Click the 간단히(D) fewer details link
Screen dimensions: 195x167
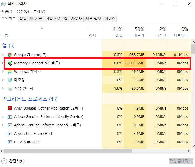[x=17, y=161]
